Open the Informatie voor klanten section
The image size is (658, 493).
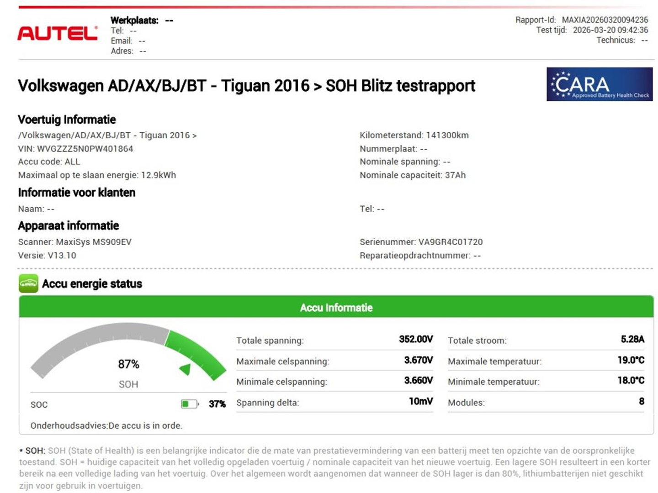click(76, 193)
